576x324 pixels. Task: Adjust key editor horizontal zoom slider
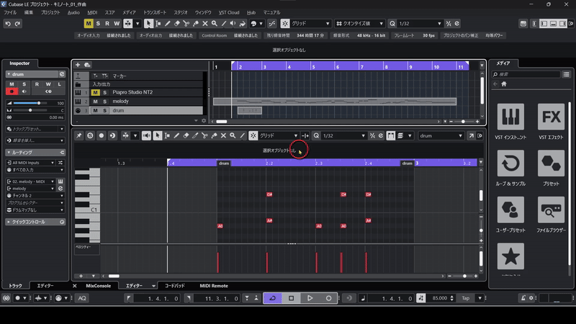[463, 276]
